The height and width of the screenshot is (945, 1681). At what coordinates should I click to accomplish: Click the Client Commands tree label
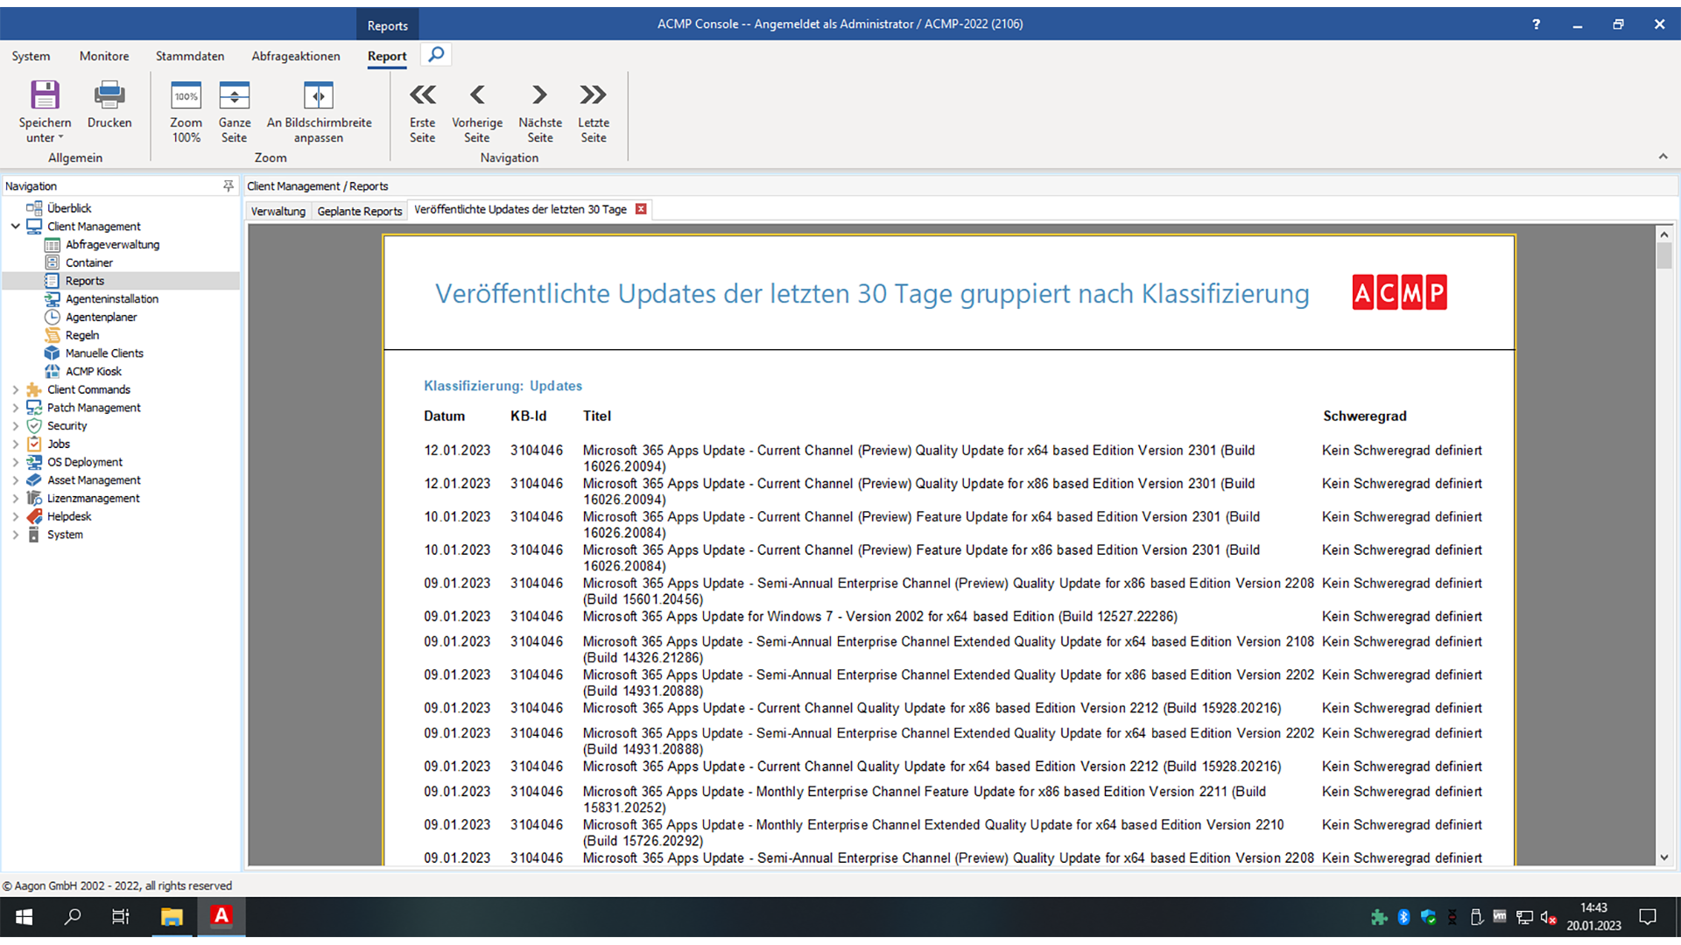[88, 389]
